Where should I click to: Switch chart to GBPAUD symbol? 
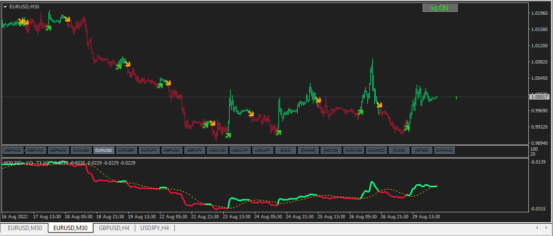[13, 151]
